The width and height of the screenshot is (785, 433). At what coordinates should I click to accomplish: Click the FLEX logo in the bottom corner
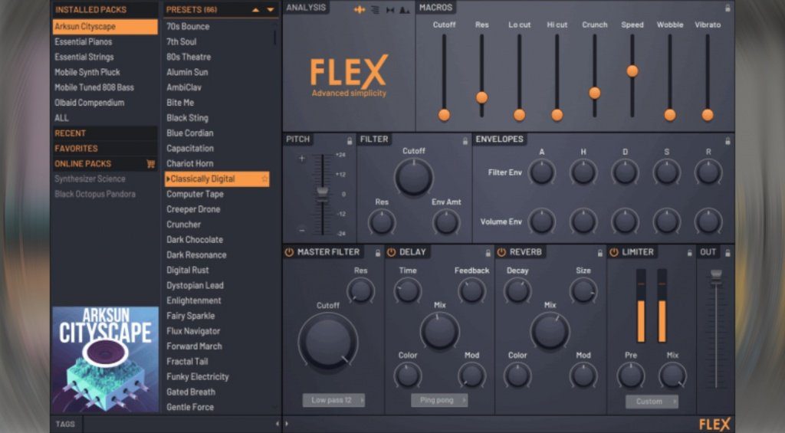[x=714, y=425]
